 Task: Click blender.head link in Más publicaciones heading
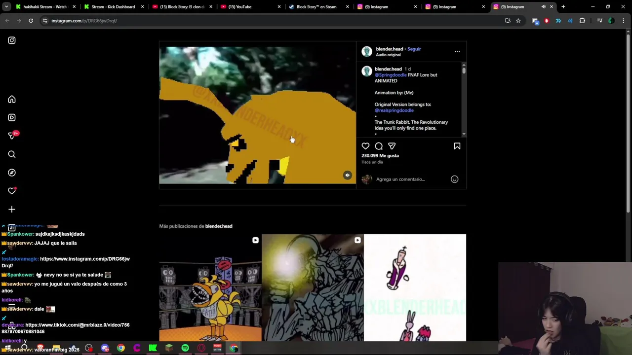[219, 226]
